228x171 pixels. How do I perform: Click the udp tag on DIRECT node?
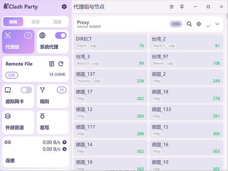click(x=93, y=46)
